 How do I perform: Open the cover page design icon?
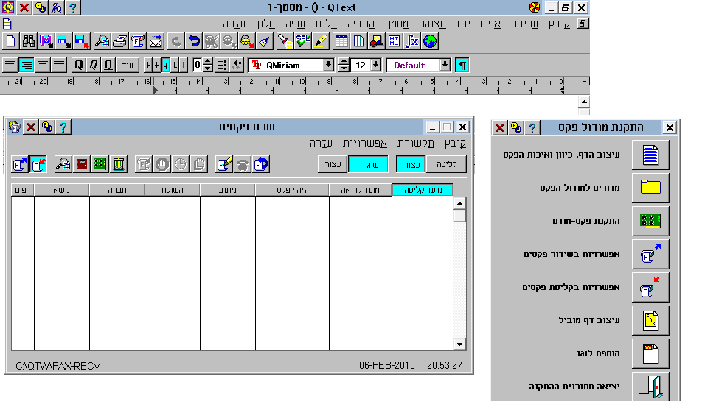point(650,320)
